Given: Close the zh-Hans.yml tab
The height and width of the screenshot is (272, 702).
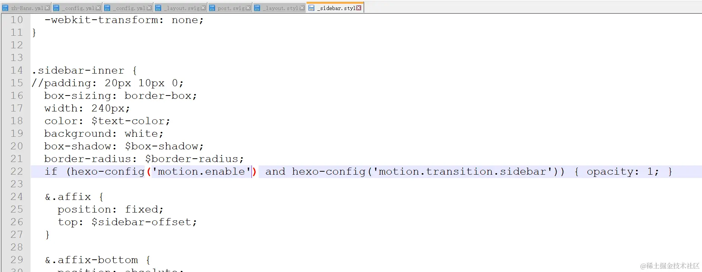Looking at the screenshot, I should coord(47,8).
